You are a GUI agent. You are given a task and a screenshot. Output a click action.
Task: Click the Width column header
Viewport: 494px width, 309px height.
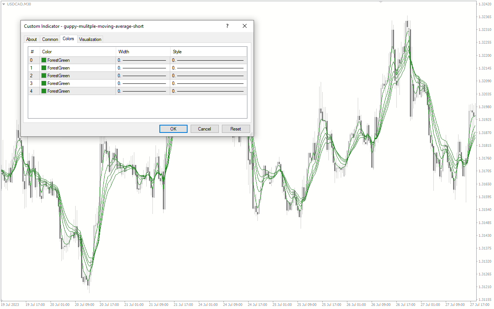pyautogui.click(x=143, y=52)
